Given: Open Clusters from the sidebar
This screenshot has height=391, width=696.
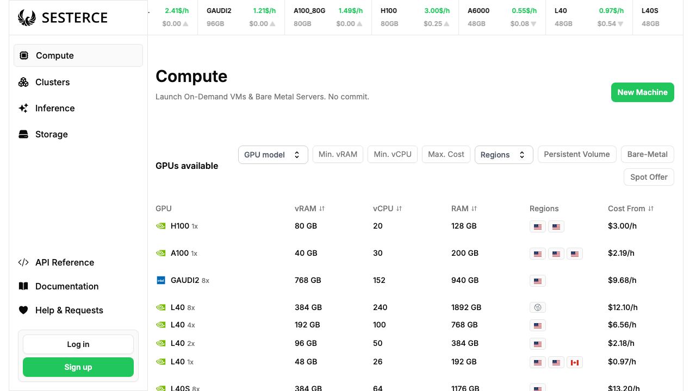Looking at the screenshot, I should click(52, 82).
